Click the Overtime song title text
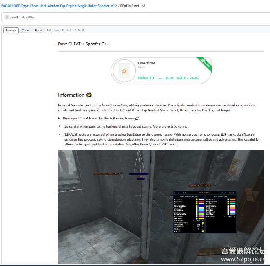Image resolution: width=270 pixels, height=266 pixels. [x=146, y=63]
